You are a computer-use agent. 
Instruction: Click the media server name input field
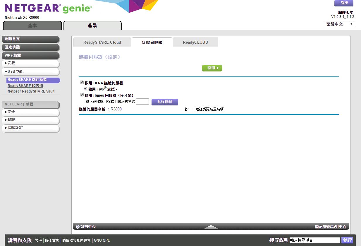click(x=147, y=109)
